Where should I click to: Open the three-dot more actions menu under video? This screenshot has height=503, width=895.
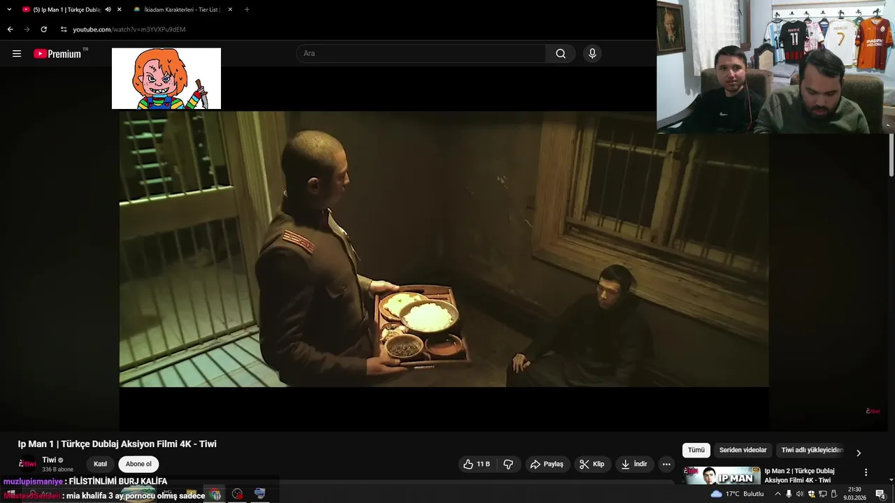pyautogui.click(x=666, y=464)
